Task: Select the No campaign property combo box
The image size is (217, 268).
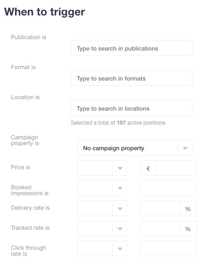Action: (135, 148)
